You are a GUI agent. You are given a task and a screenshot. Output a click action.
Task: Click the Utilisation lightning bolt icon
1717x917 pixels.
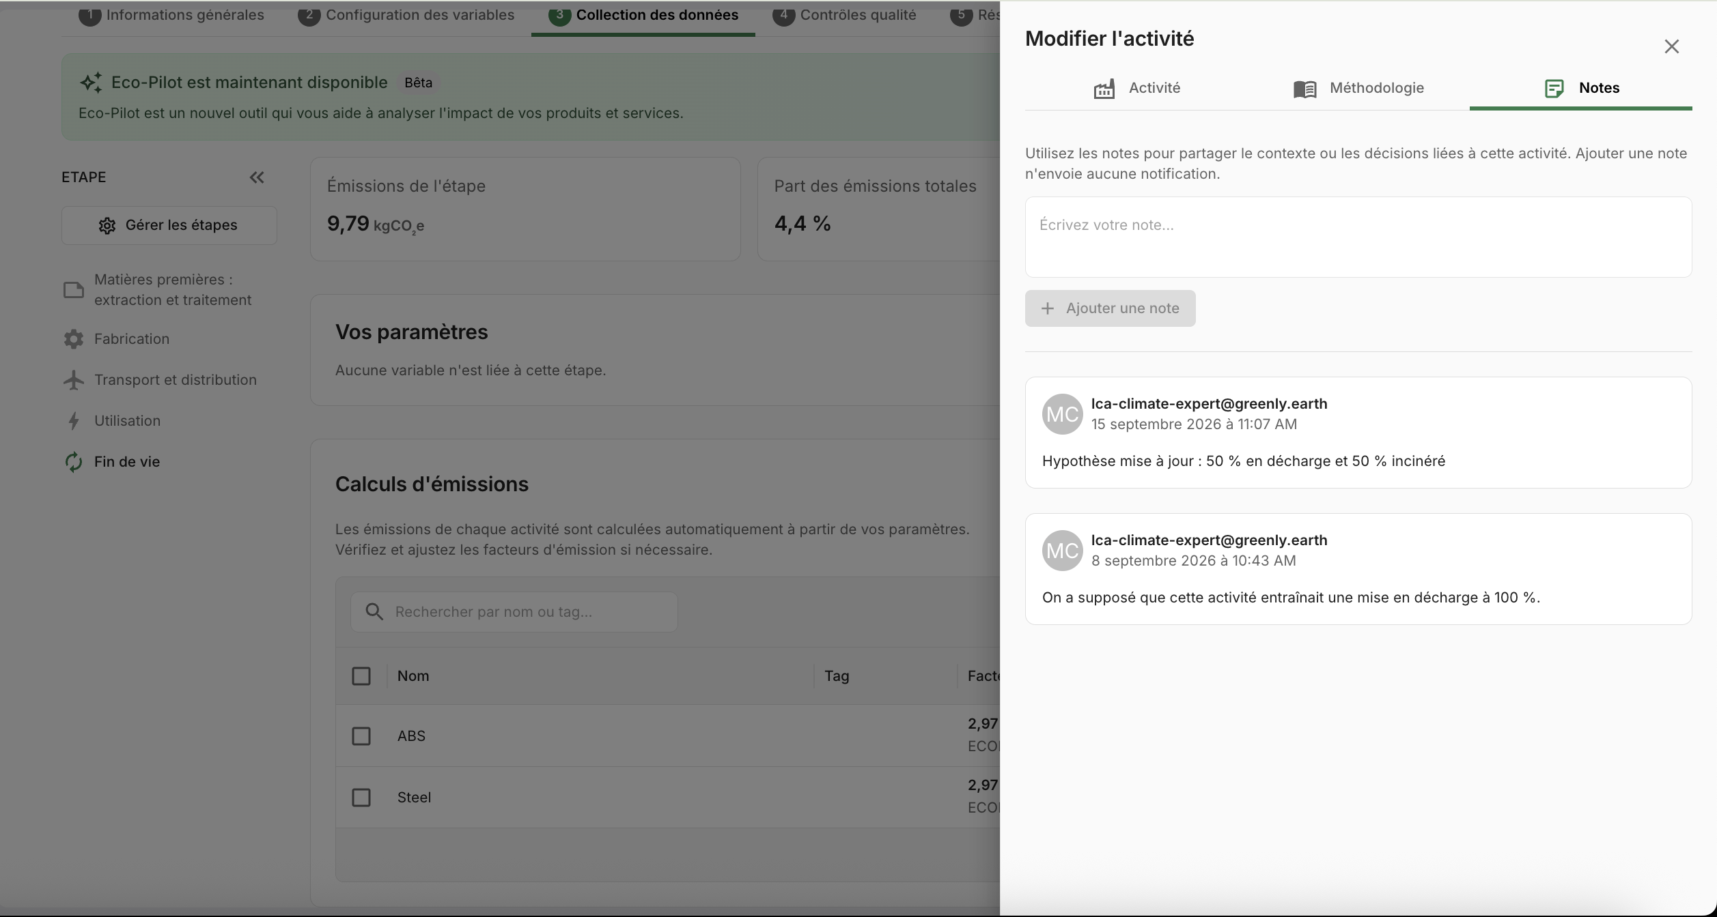pos(74,421)
